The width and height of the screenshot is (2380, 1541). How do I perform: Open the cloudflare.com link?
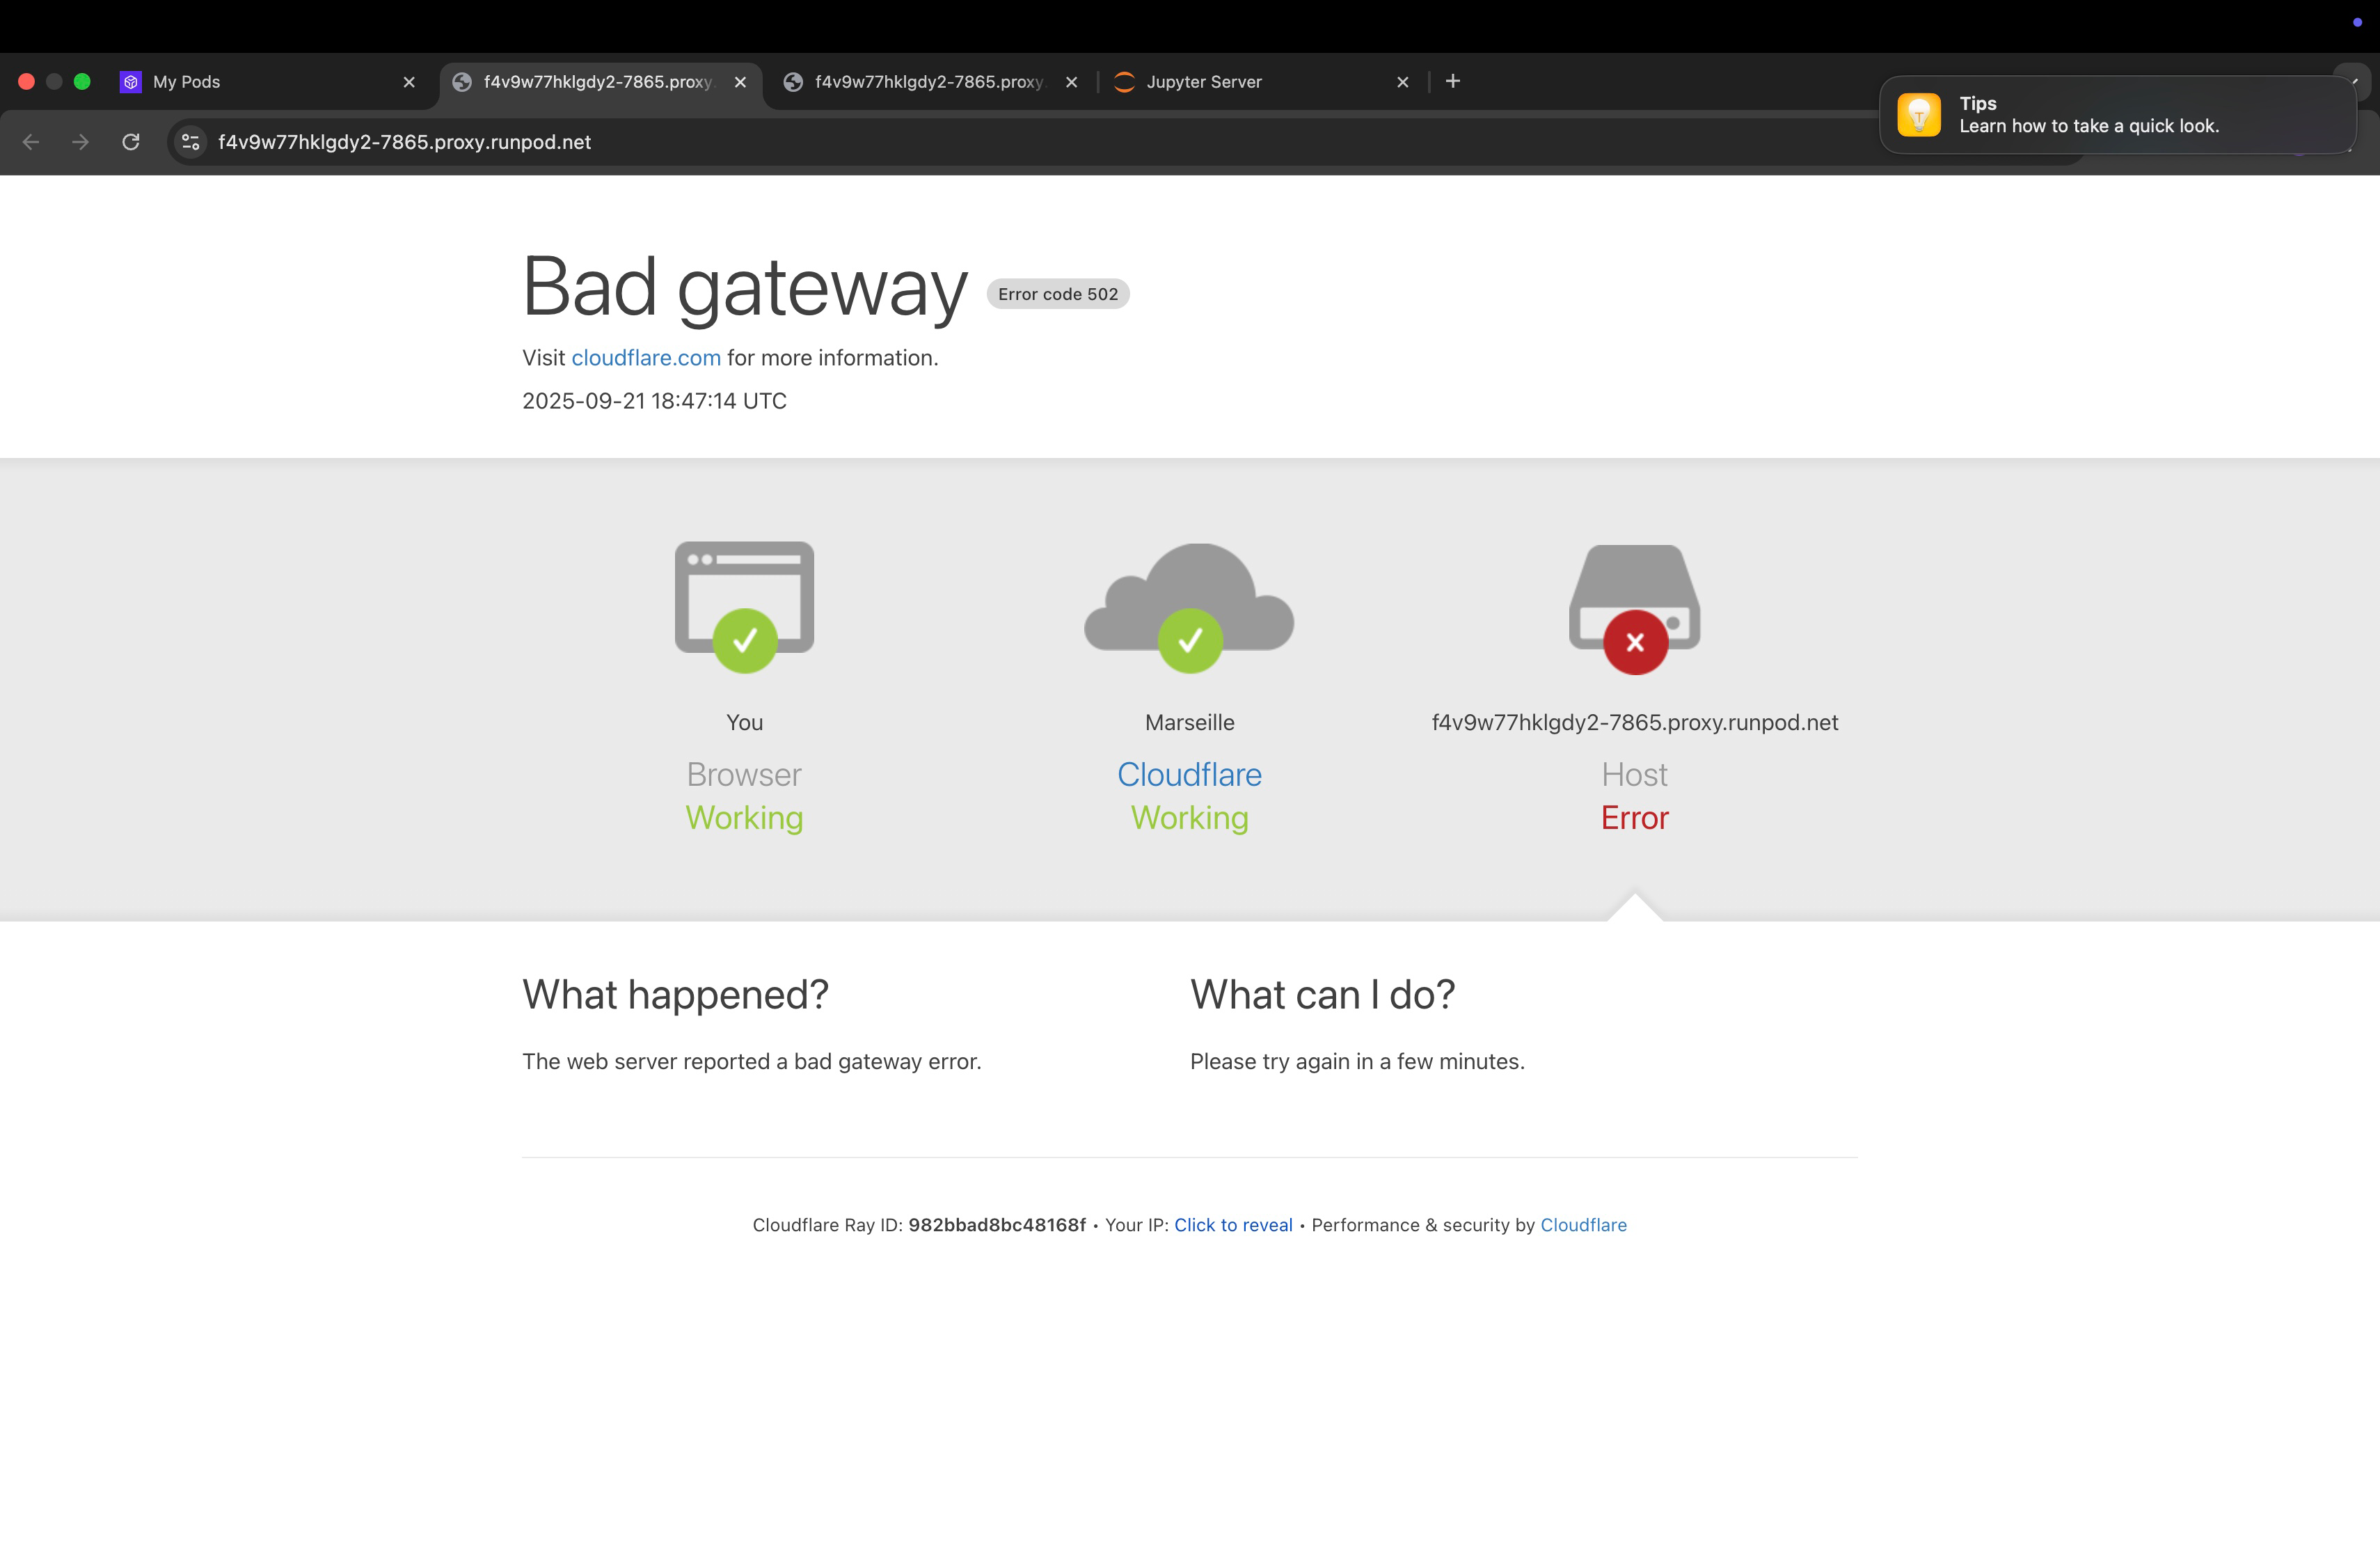pos(646,358)
